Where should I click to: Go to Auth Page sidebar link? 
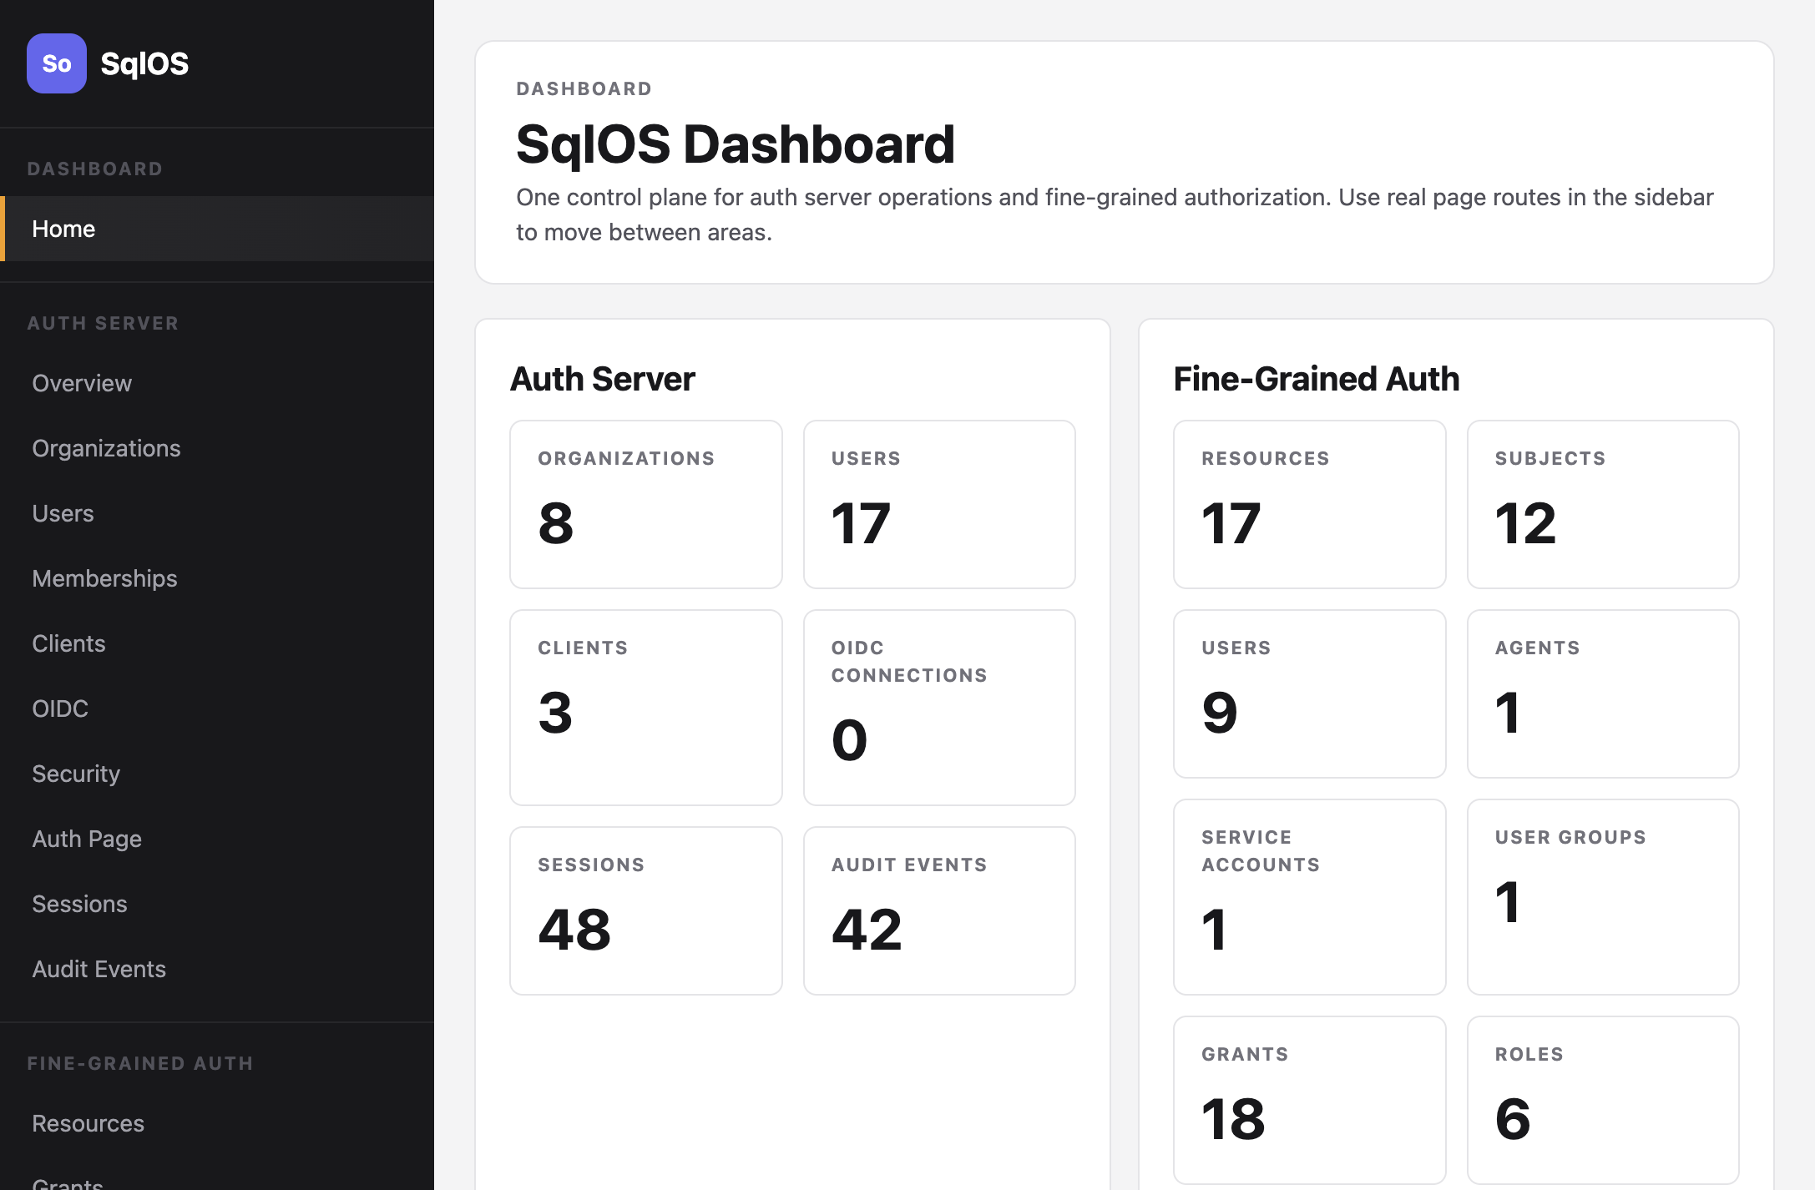pos(87,839)
